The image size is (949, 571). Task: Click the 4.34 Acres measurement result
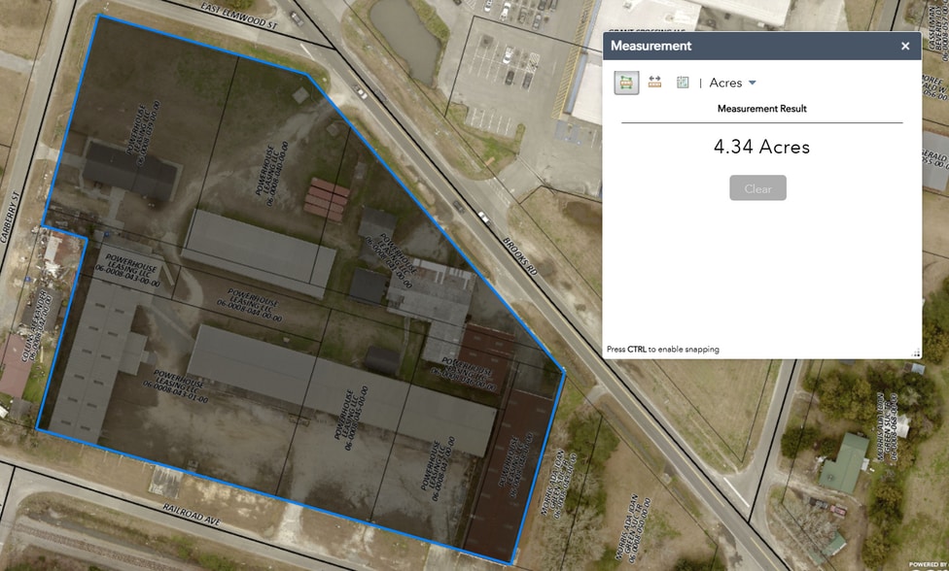click(x=762, y=147)
